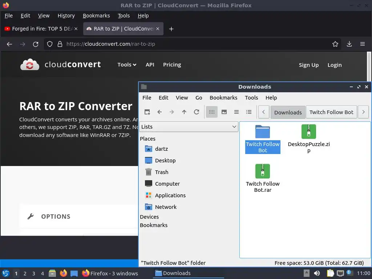The image size is (372, 279).
Task: Go back in the Downloads file manager
Action: [x=159, y=112]
